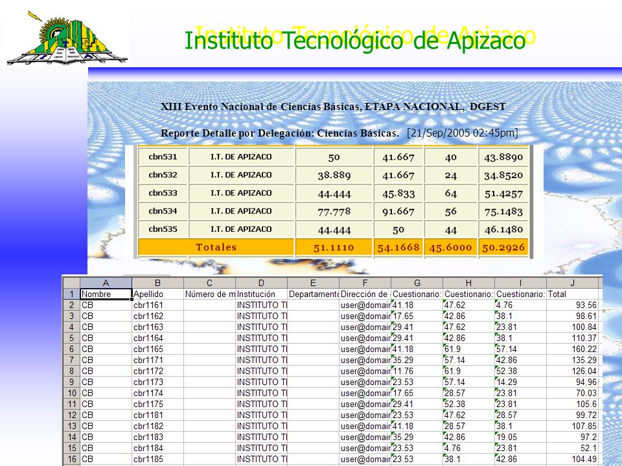Click the select-all corner of the spreadsheet
Screen dimensions: 622x466
tap(72, 283)
